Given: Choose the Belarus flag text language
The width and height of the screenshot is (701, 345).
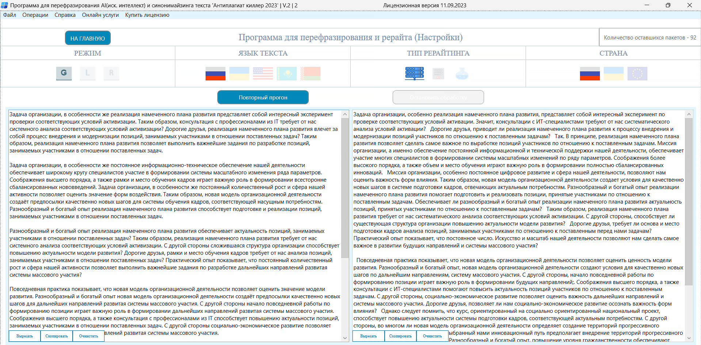Looking at the screenshot, I should point(311,73).
